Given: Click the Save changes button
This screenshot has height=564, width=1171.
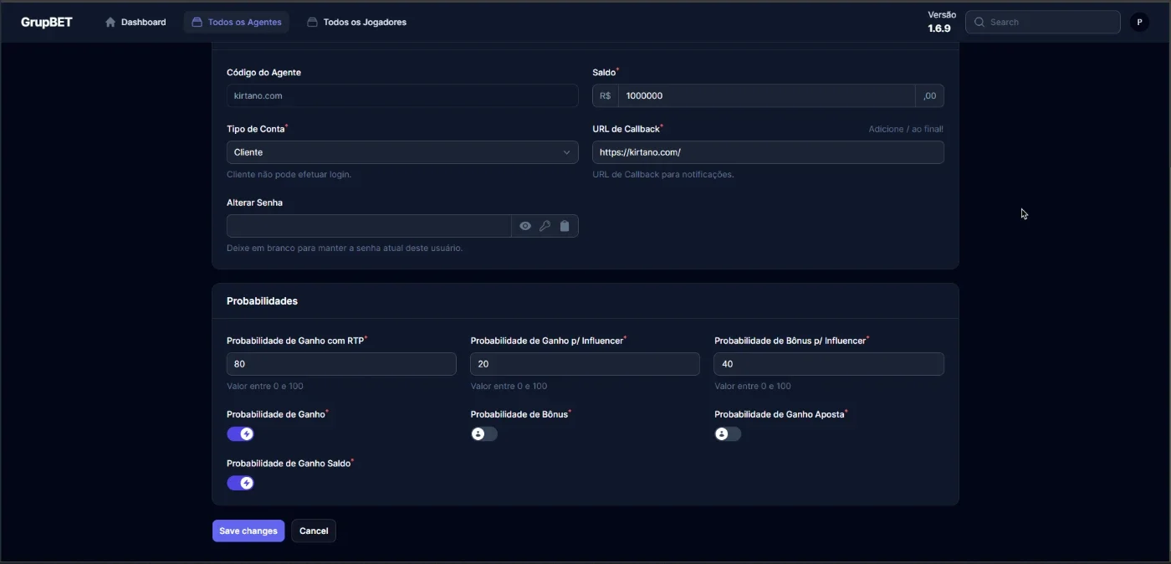Looking at the screenshot, I should click(248, 531).
